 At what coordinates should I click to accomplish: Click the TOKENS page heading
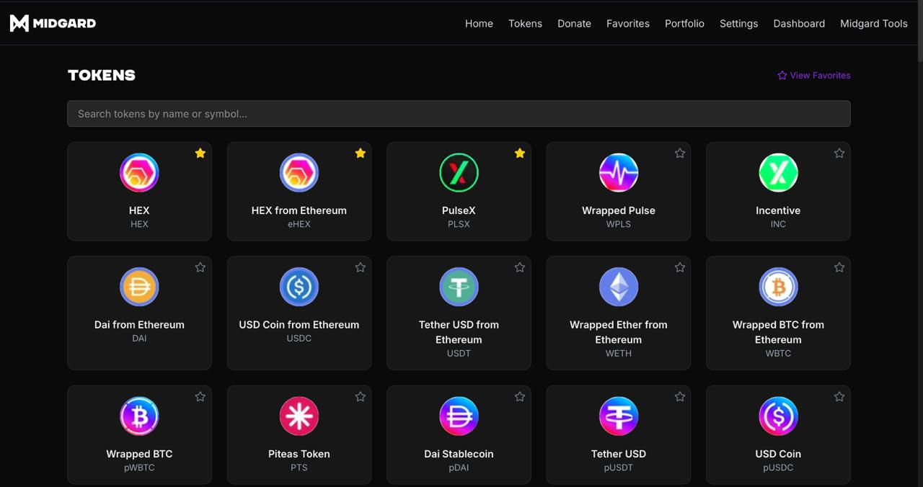102,75
